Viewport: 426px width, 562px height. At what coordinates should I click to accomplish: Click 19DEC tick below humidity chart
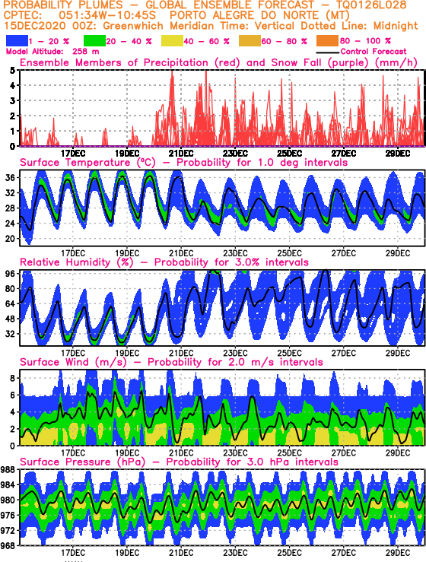[x=127, y=353]
